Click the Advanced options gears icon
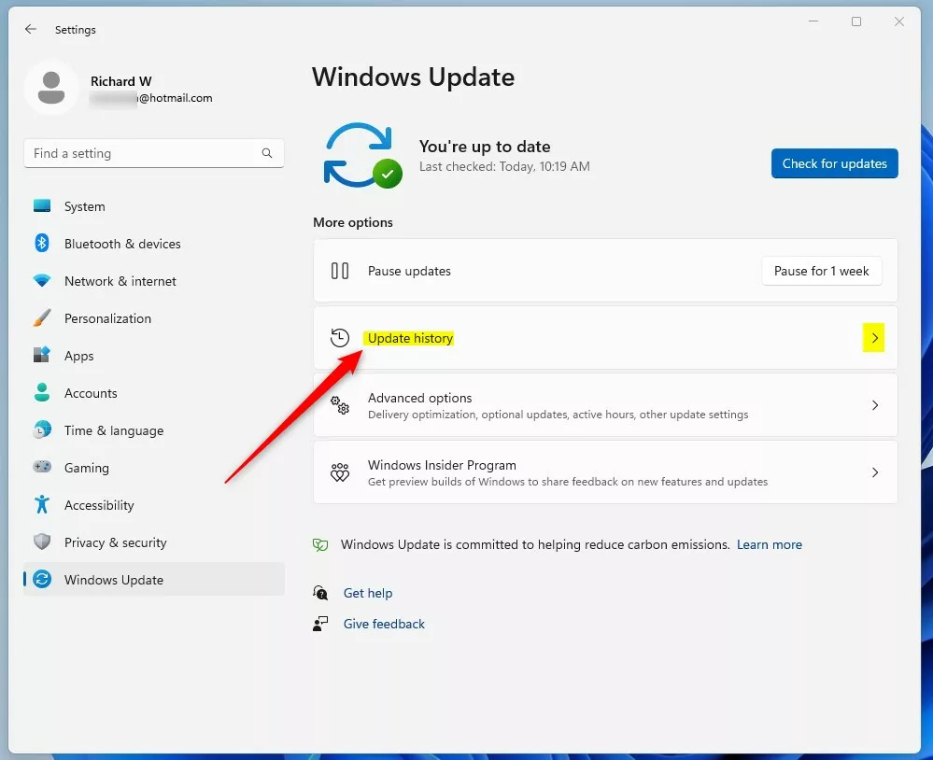The height and width of the screenshot is (760, 933). [x=340, y=405]
